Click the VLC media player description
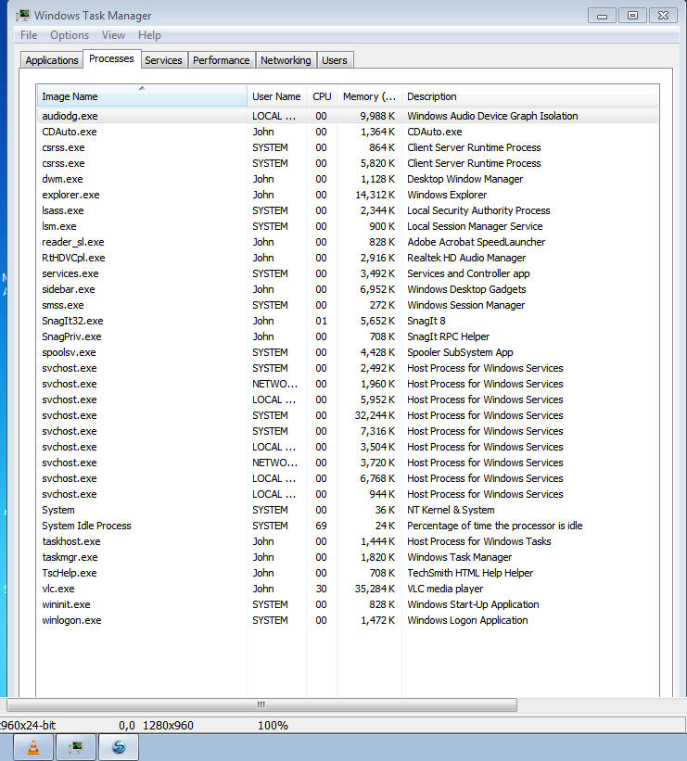This screenshot has width=687, height=761. click(445, 589)
